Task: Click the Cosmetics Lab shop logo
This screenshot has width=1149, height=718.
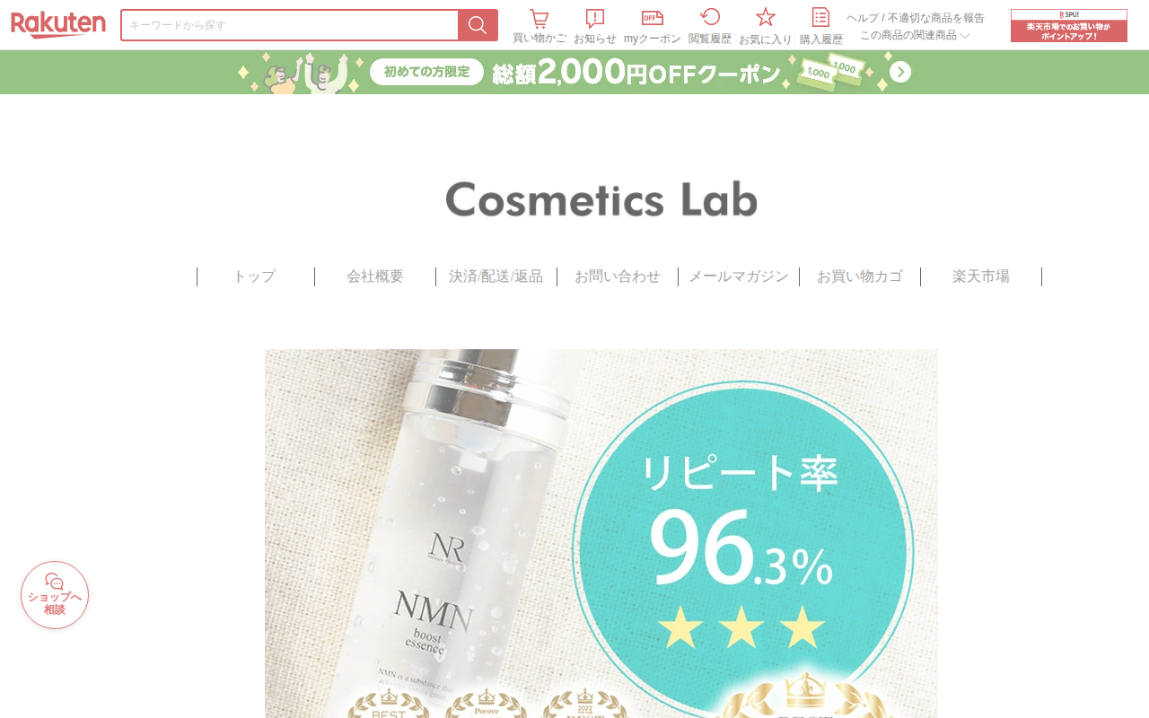Action: (601, 199)
